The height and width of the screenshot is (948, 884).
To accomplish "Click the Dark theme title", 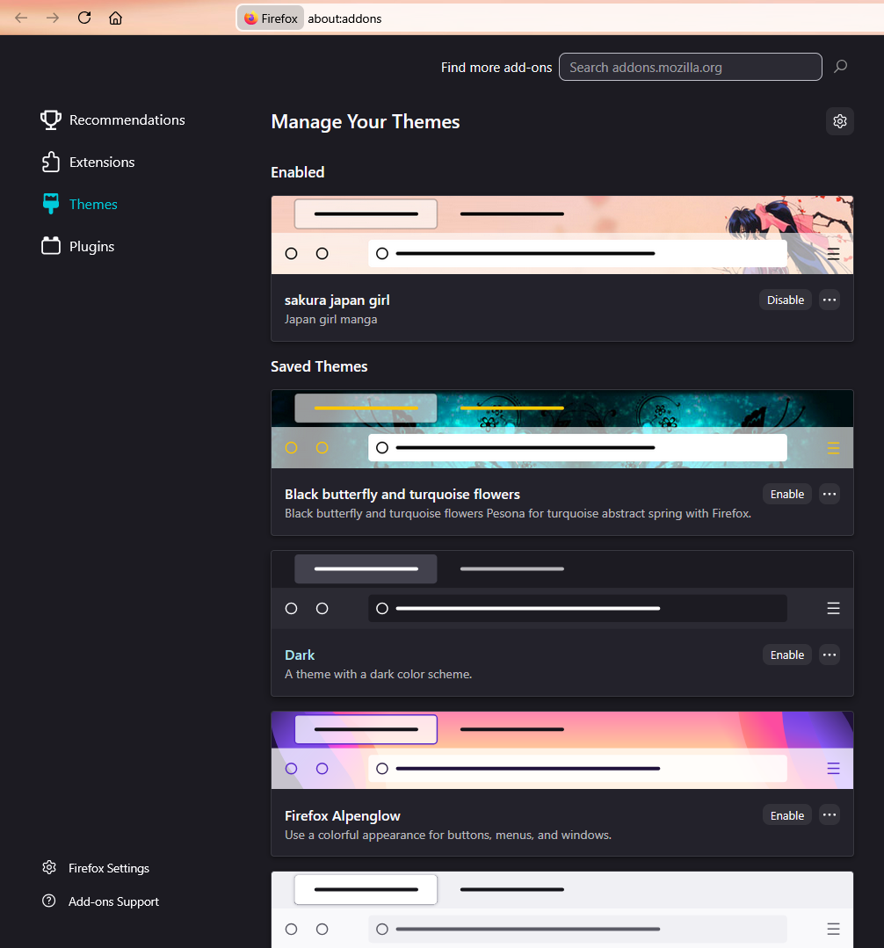I will [x=300, y=655].
